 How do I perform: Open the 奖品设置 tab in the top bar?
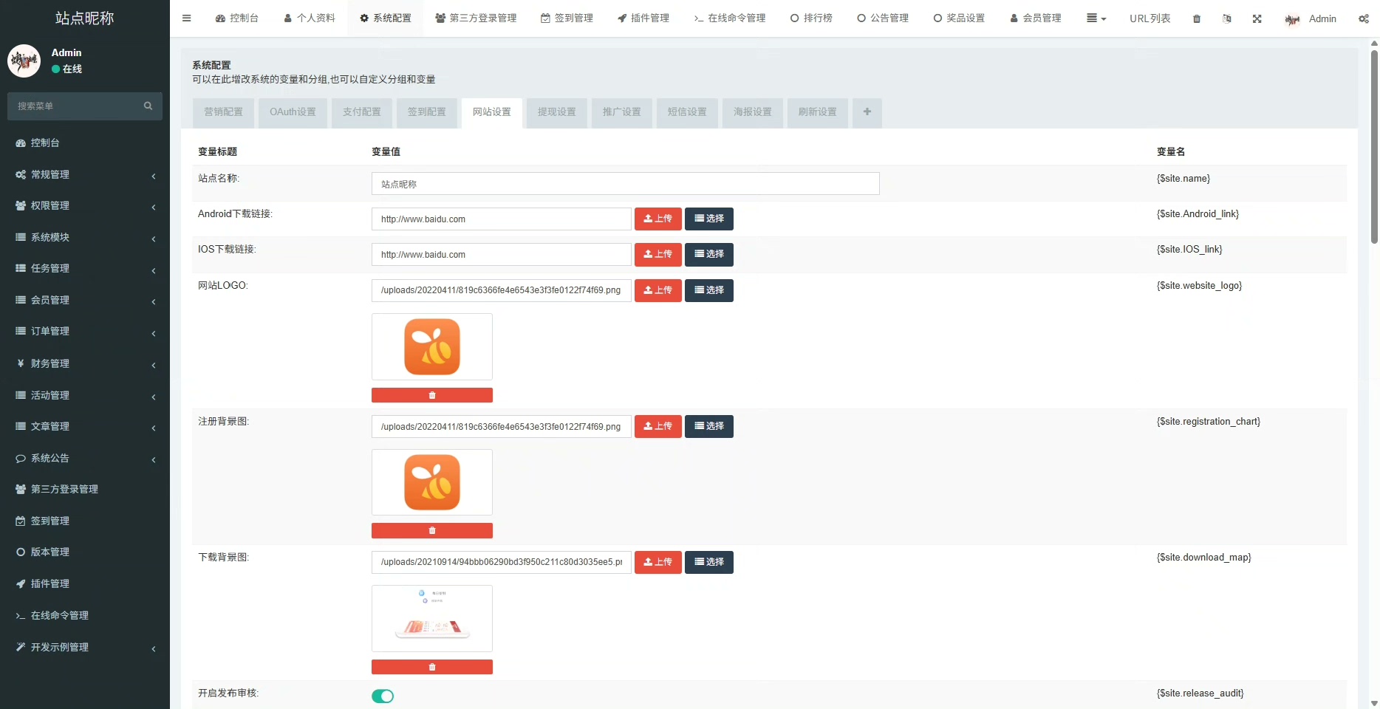[959, 18]
